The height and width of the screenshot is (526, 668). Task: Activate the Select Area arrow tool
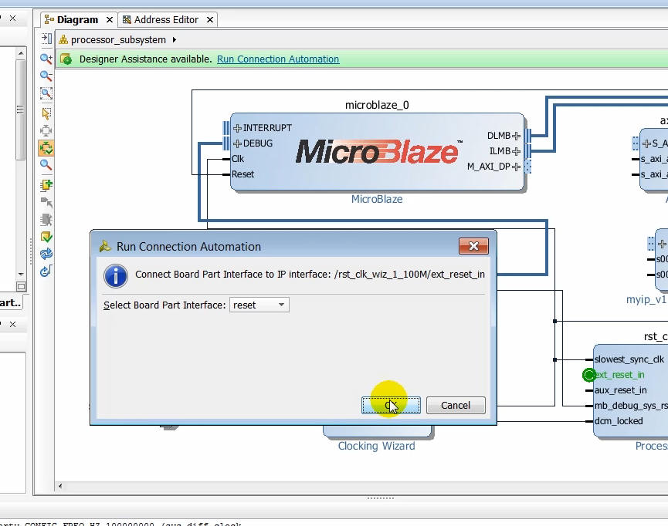coord(46,113)
